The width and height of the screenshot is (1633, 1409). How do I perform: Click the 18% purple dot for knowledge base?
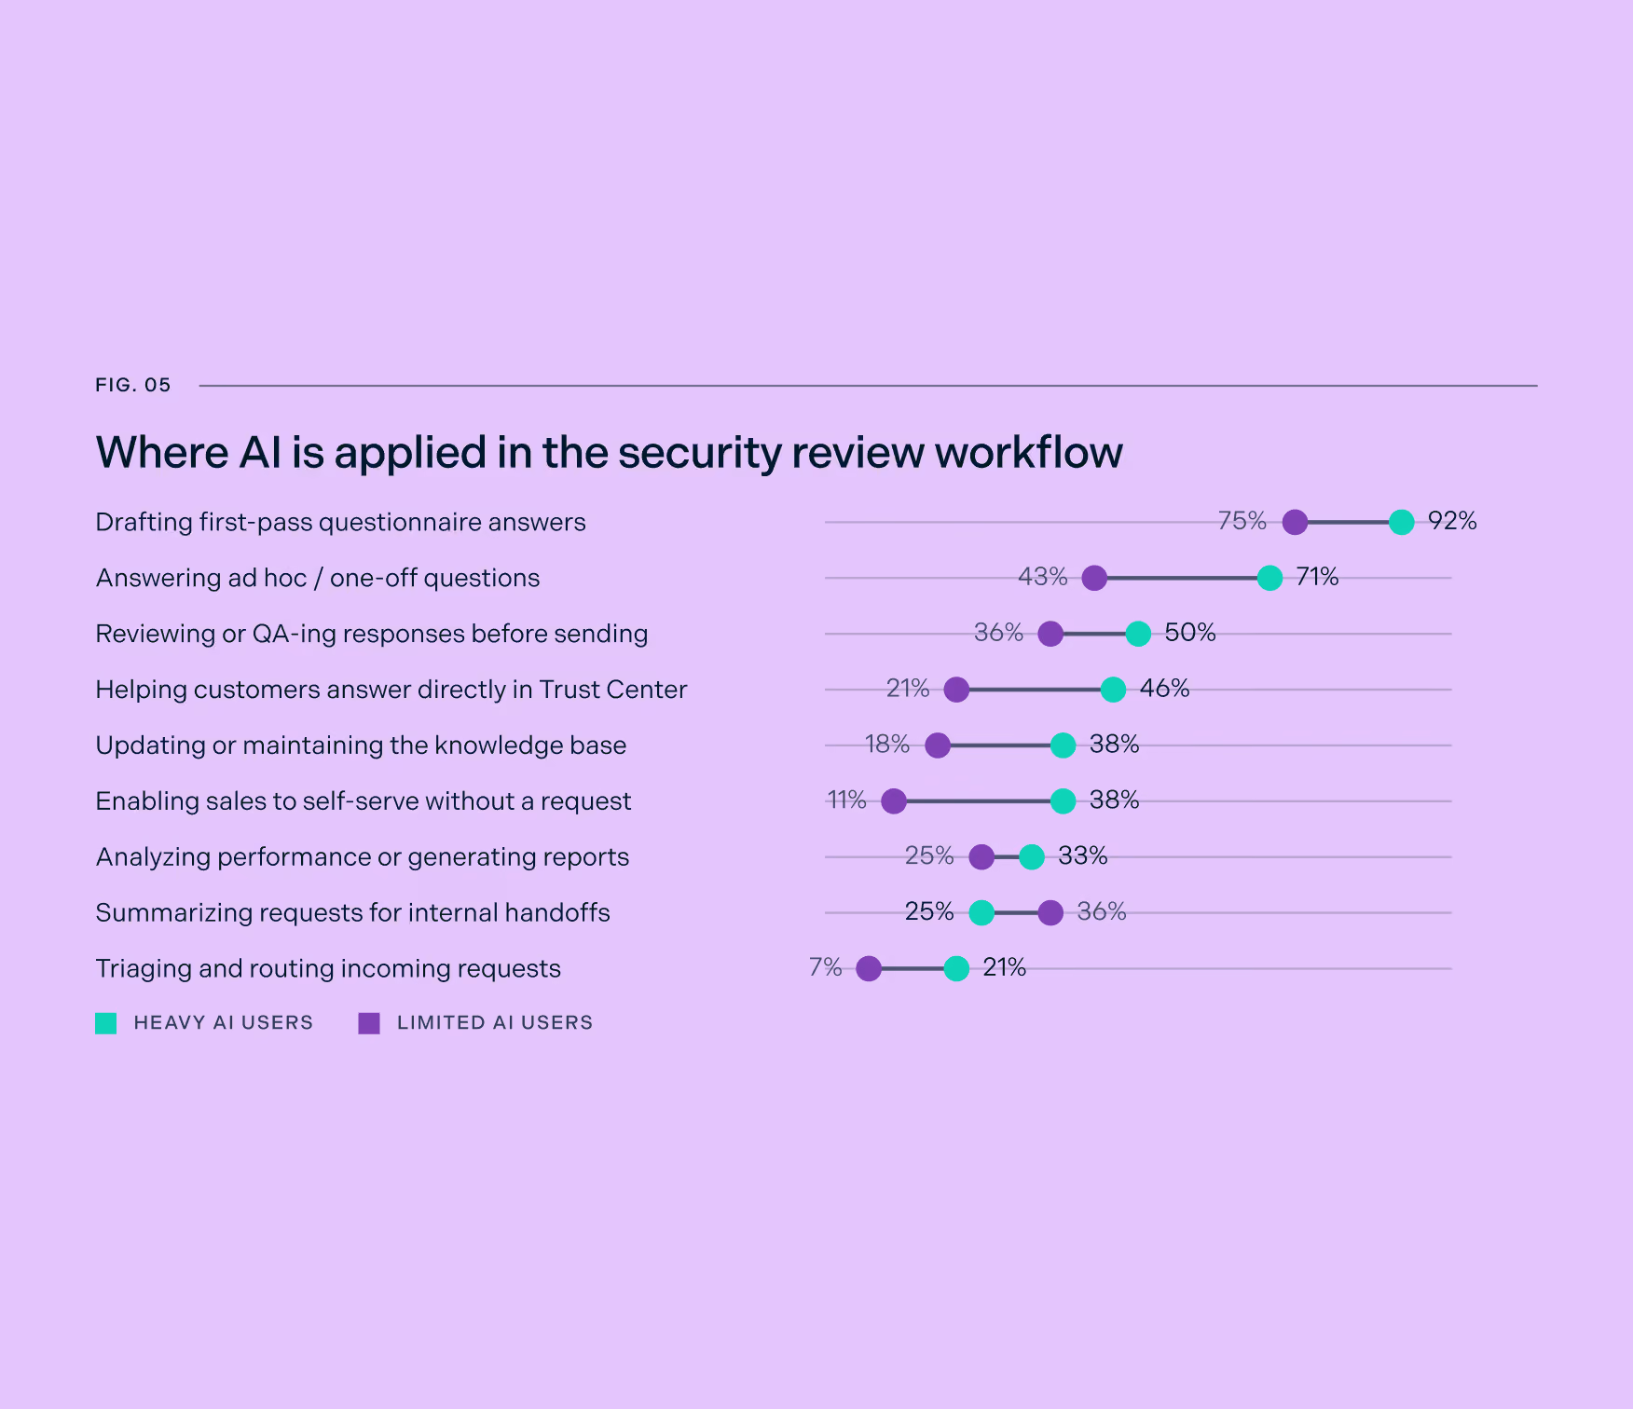tap(938, 746)
